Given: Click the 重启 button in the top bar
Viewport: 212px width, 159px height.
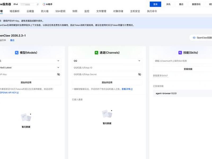Looking at the screenshot, I should point(181,4).
